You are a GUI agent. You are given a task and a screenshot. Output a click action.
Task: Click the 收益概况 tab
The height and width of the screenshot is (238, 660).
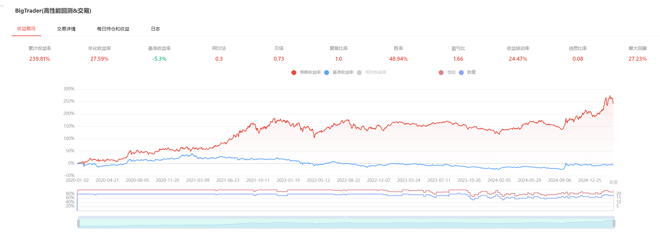(26, 29)
